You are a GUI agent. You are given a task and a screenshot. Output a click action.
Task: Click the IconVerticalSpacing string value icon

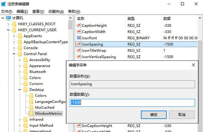coord(79,57)
